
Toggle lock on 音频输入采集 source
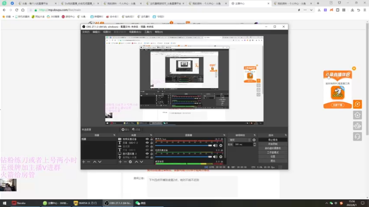(x=152, y=157)
